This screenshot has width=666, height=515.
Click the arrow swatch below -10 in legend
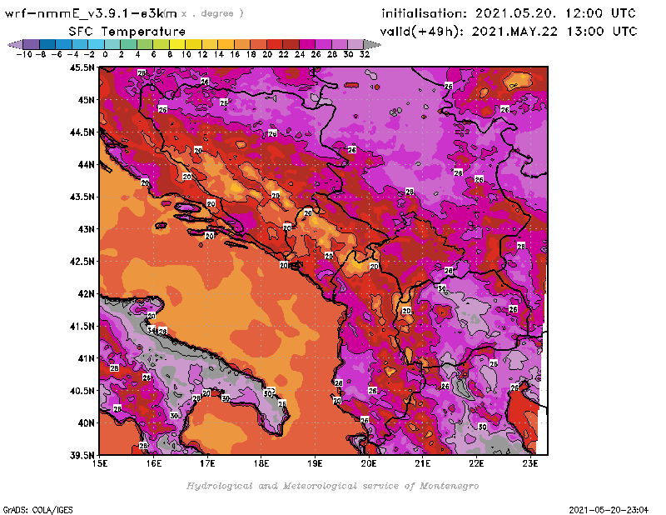click(15, 44)
